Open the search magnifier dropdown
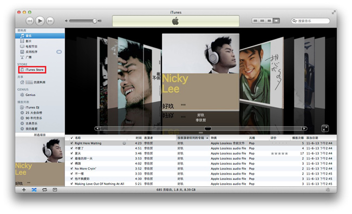This screenshot has width=352, height=214. pyautogui.click(x=295, y=21)
